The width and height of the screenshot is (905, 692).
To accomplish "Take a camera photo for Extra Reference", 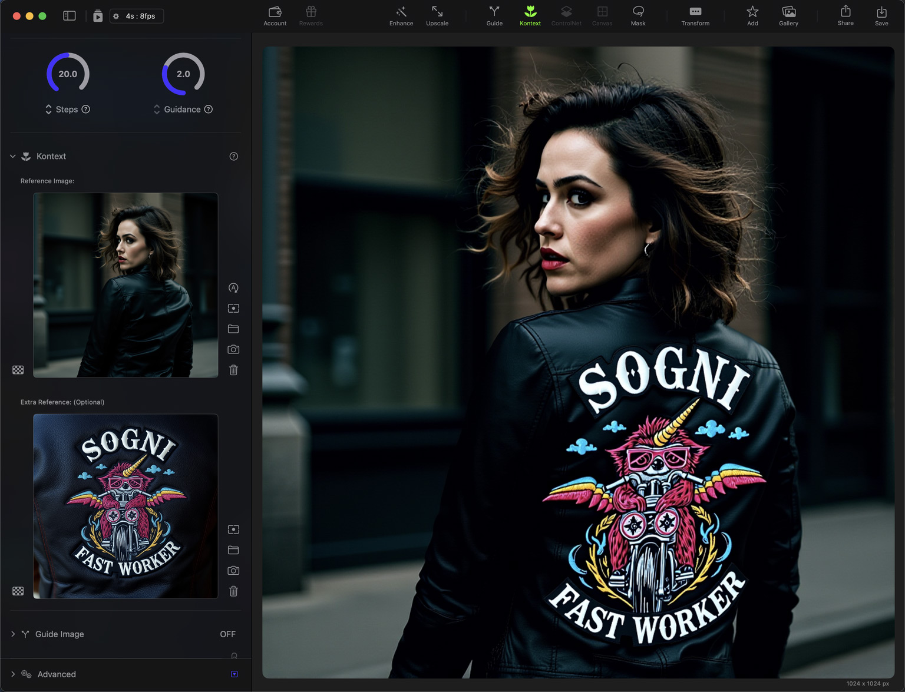I will (233, 571).
